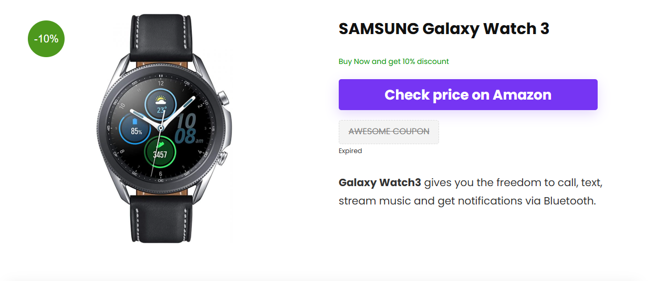Click the center pivot of the watch hands

161,127
